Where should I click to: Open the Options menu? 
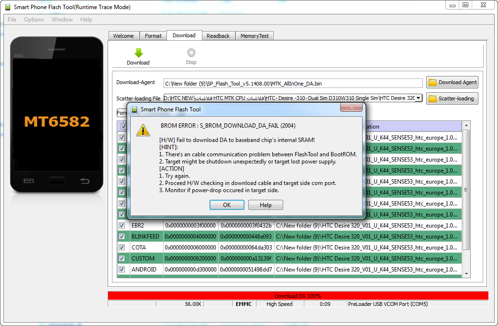click(x=34, y=20)
